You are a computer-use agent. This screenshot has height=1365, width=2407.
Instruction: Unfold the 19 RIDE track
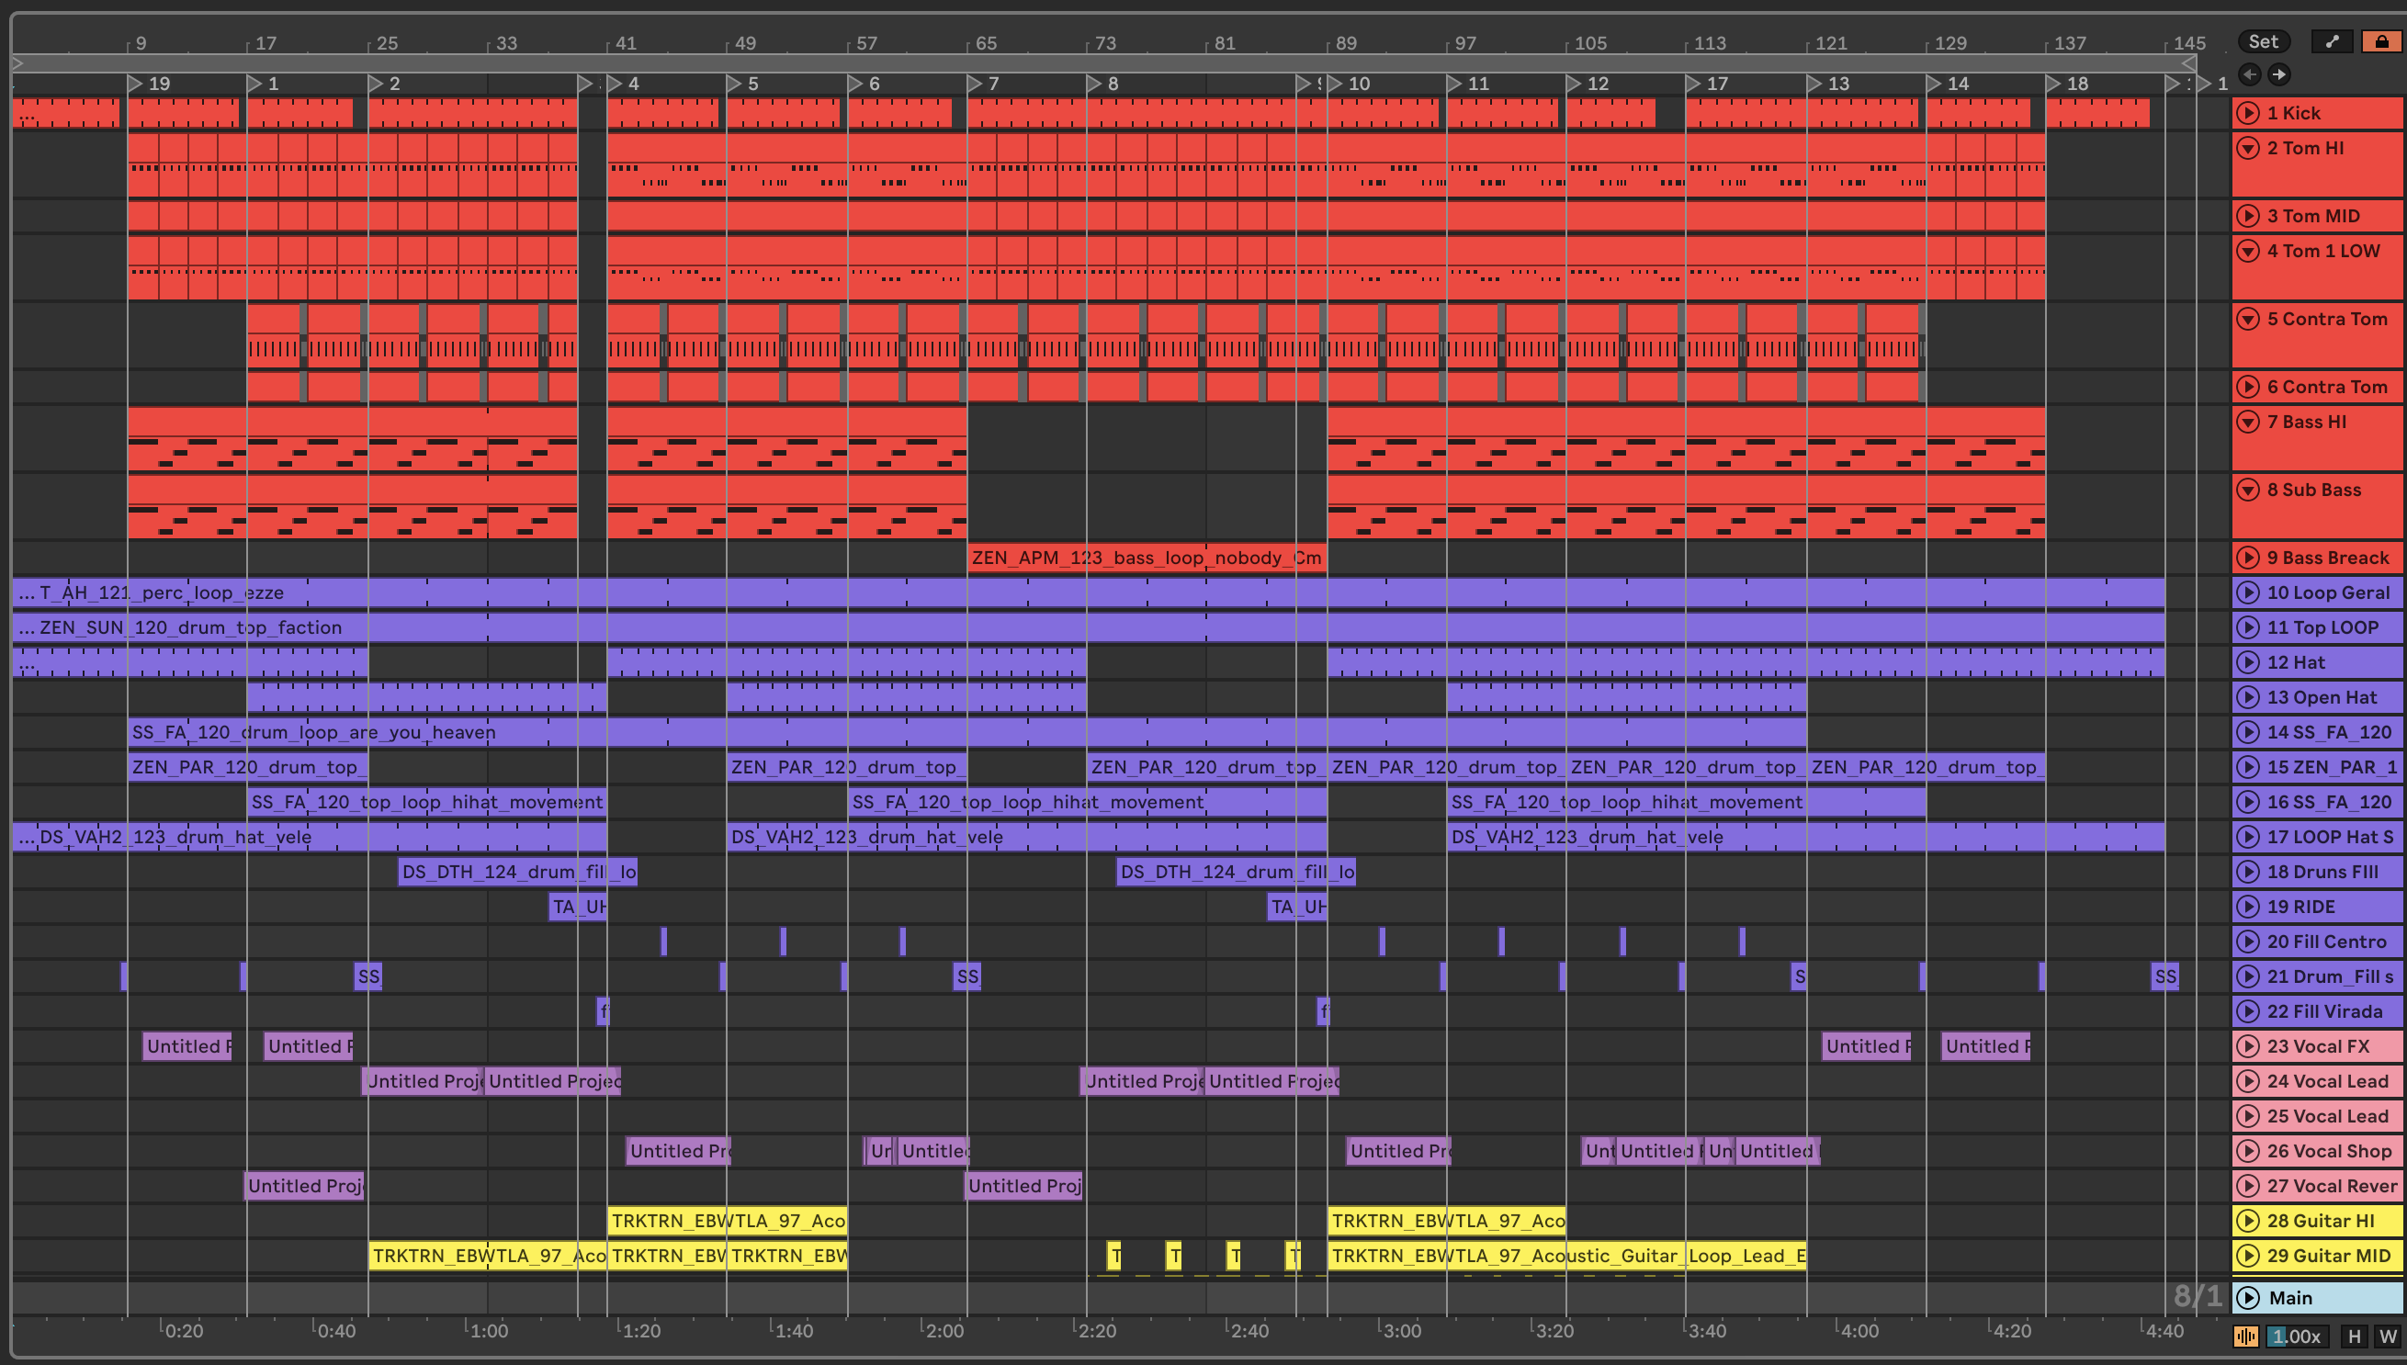tap(2249, 907)
